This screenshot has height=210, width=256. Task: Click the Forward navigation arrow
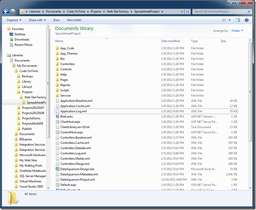(13, 11)
